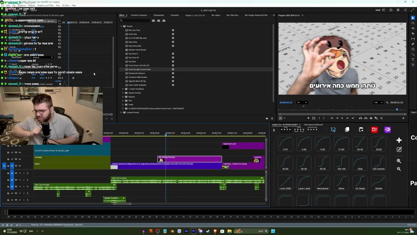
Task: Zoom out the Easify preset grid
Action: [399, 169]
